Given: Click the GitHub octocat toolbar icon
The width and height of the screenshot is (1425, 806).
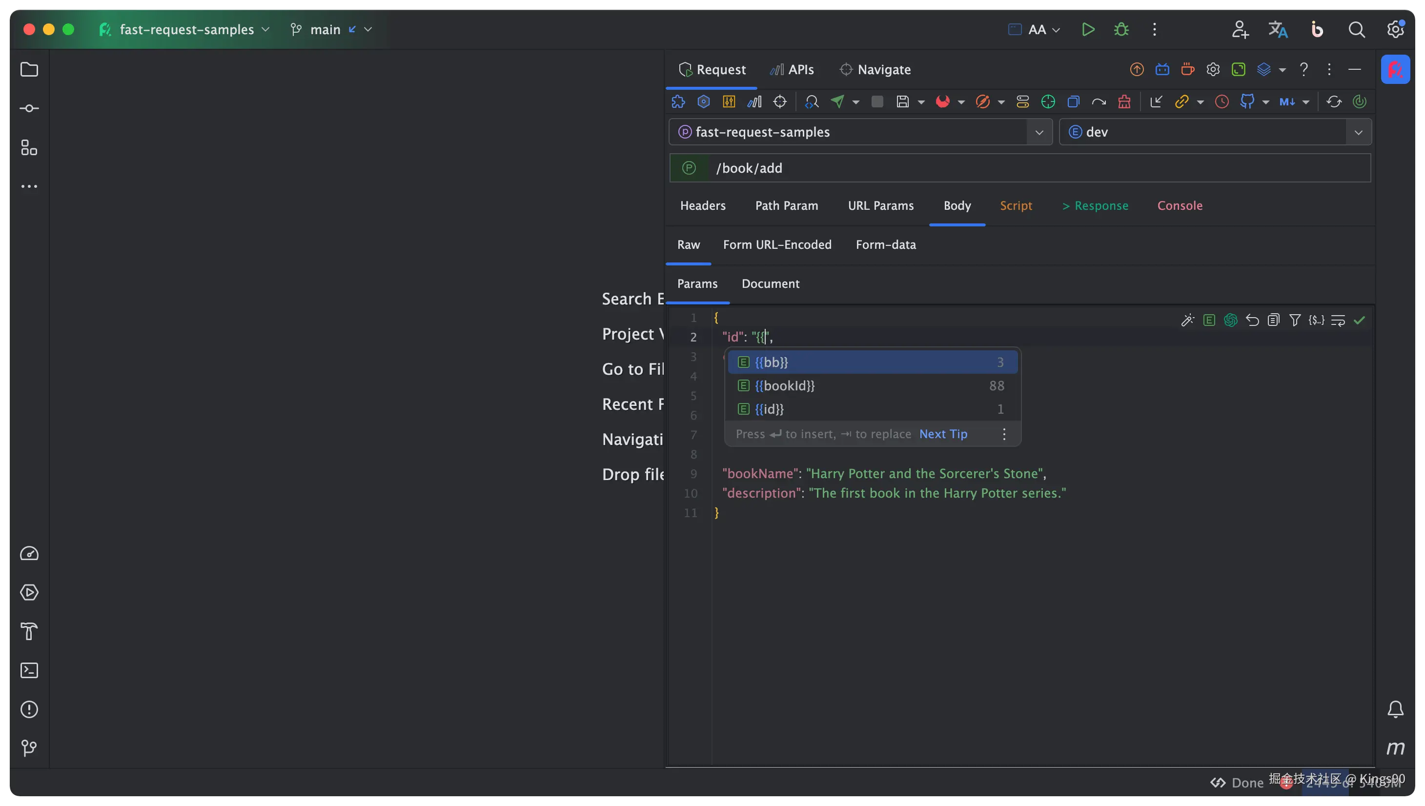Looking at the screenshot, I should click(1247, 101).
